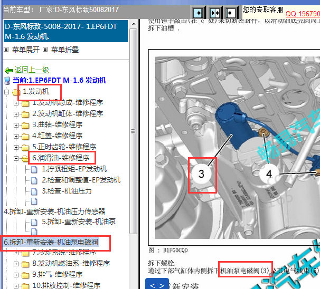
Task: Select 3.曲轴-维修程序 tree item
Action: click(58, 124)
